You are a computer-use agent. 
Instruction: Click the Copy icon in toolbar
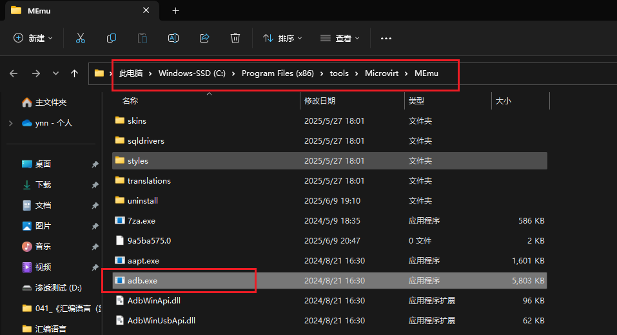(112, 38)
